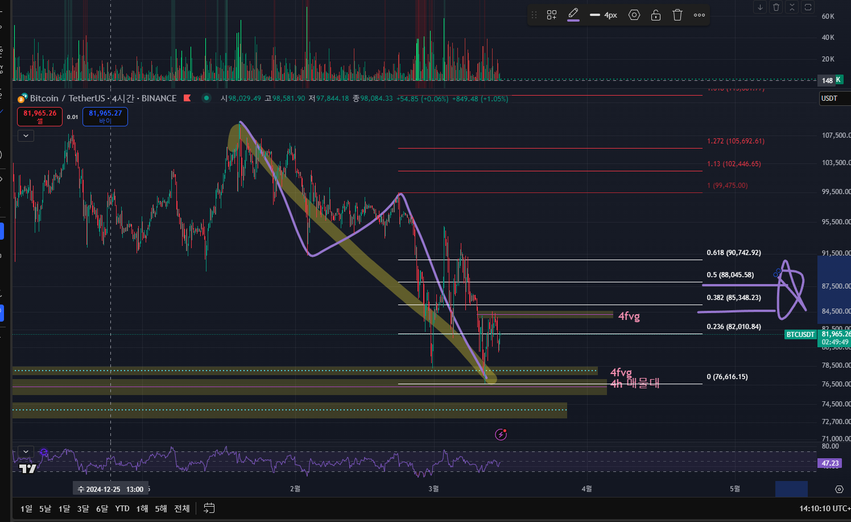The image size is (851, 522).
Task: Select the 전체 date range
Action: click(182, 508)
